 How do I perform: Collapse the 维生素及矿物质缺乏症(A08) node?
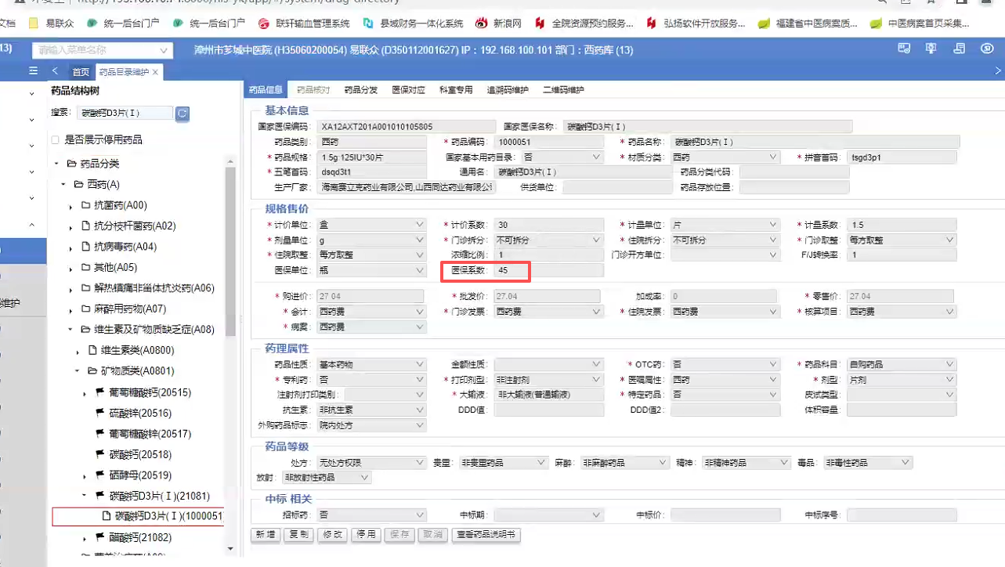(x=70, y=330)
